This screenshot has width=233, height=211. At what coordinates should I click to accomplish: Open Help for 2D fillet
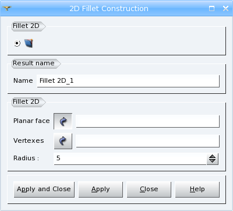coord(197,189)
